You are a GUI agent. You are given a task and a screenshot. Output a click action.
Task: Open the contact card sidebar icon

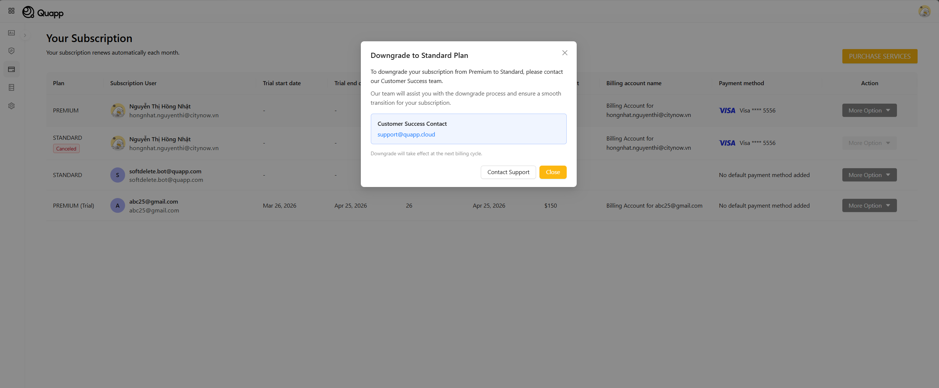coord(11,33)
